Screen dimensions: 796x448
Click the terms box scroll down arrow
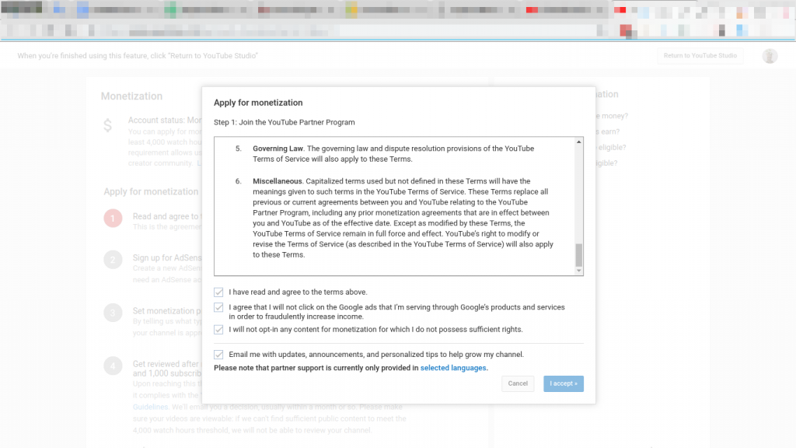pos(578,271)
